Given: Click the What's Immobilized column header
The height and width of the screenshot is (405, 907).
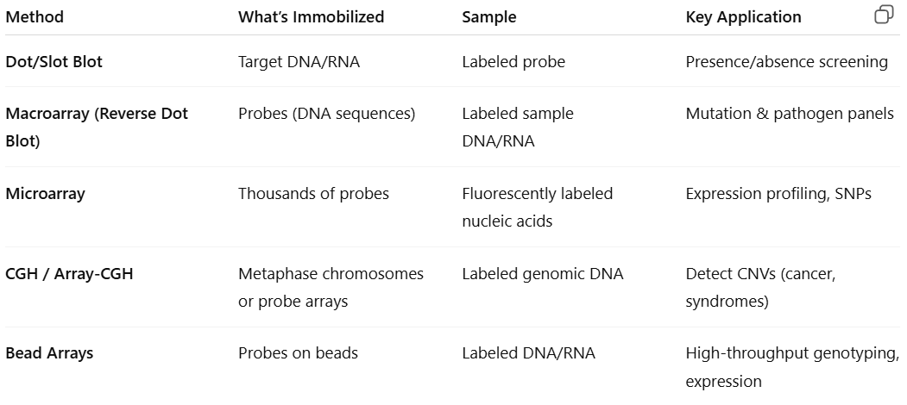Looking at the screenshot, I should coord(311,17).
